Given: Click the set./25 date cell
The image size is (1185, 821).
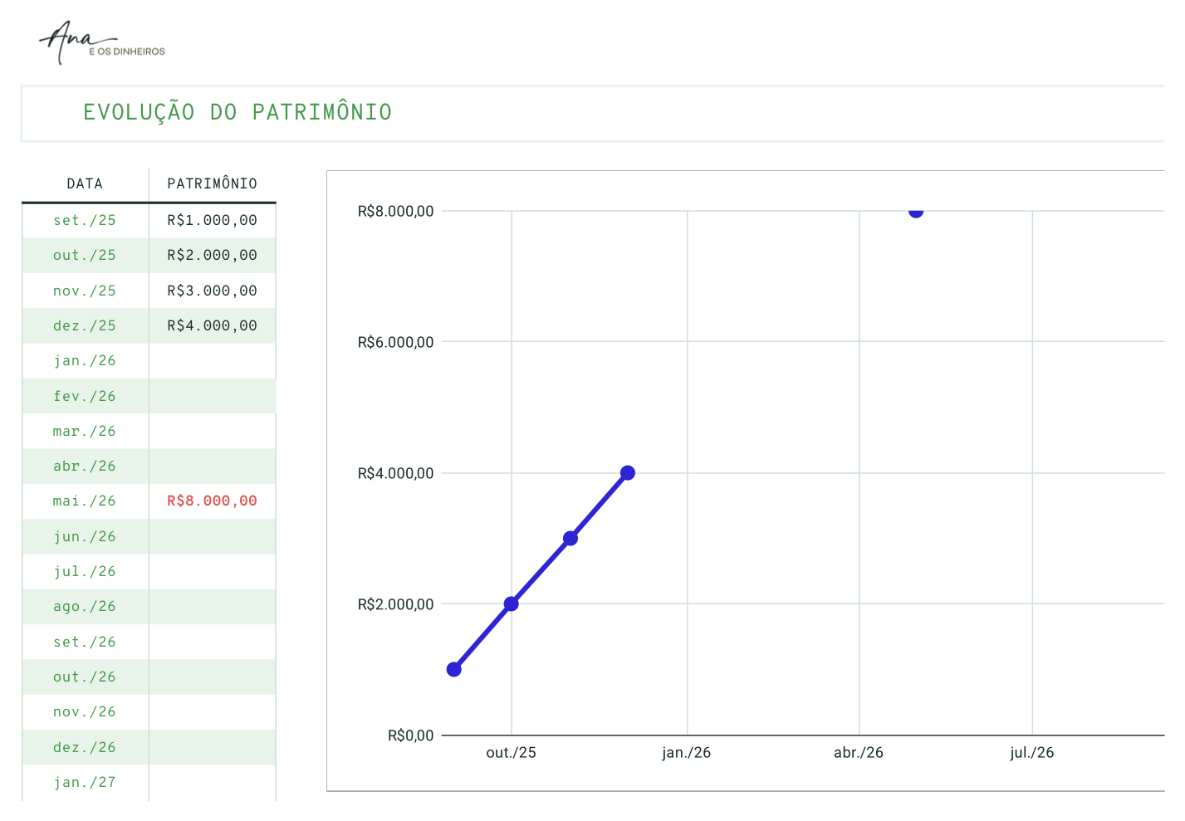Looking at the screenshot, I should tap(85, 220).
